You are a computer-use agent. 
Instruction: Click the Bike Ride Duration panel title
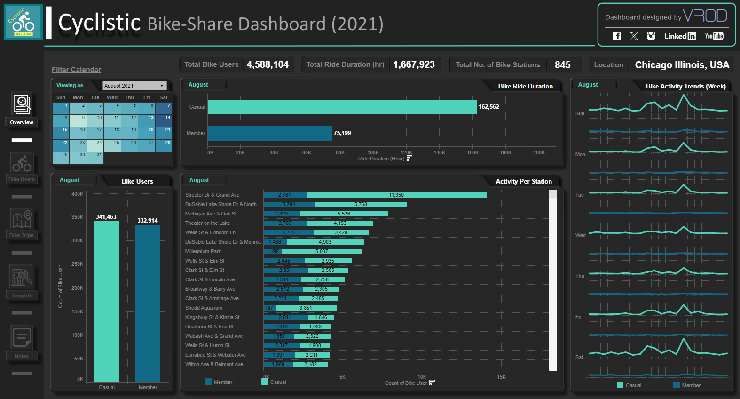(x=526, y=86)
